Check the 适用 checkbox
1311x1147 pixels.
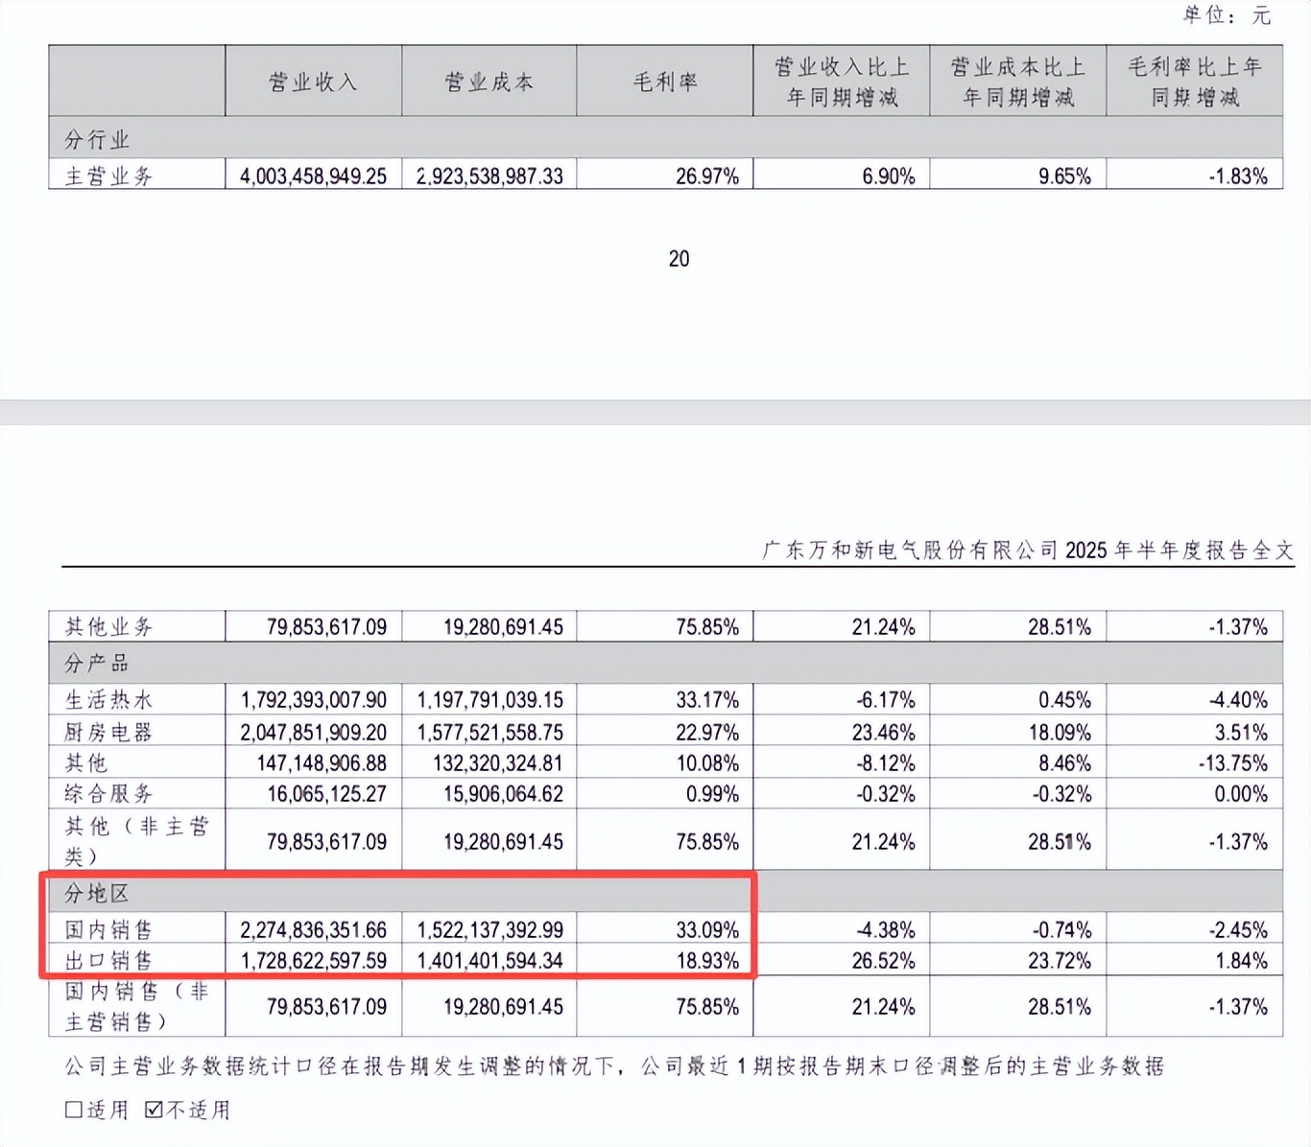tap(74, 1110)
